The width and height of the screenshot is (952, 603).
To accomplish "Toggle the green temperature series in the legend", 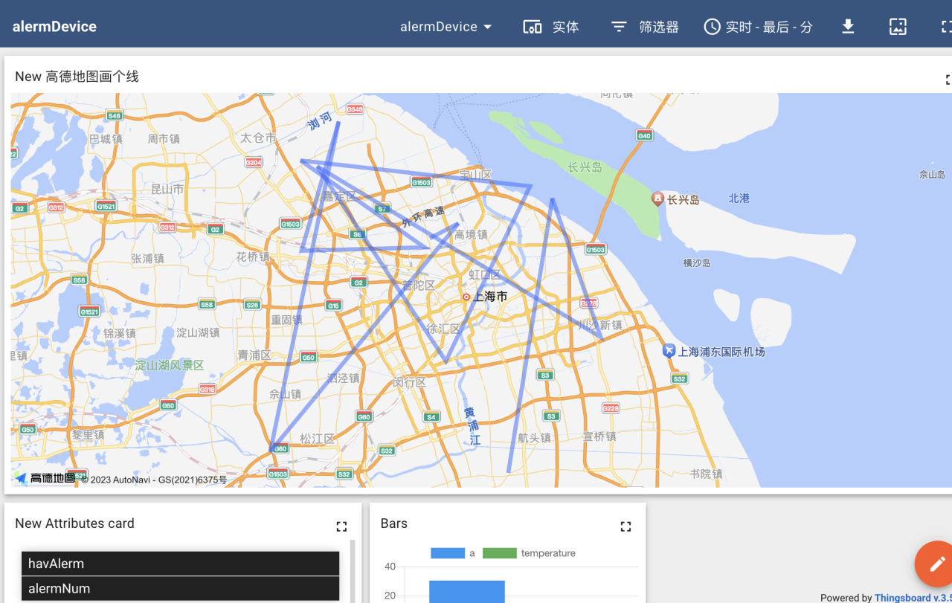I will [x=529, y=553].
